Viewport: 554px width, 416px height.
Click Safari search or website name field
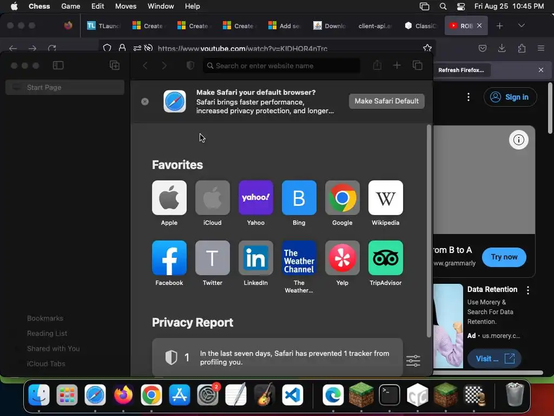[281, 66]
